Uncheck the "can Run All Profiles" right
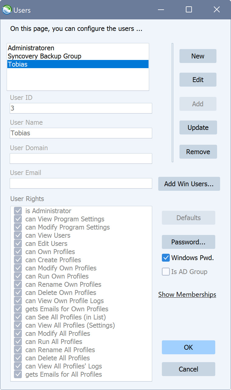The height and width of the screenshot is (390, 231). coord(18,342)
